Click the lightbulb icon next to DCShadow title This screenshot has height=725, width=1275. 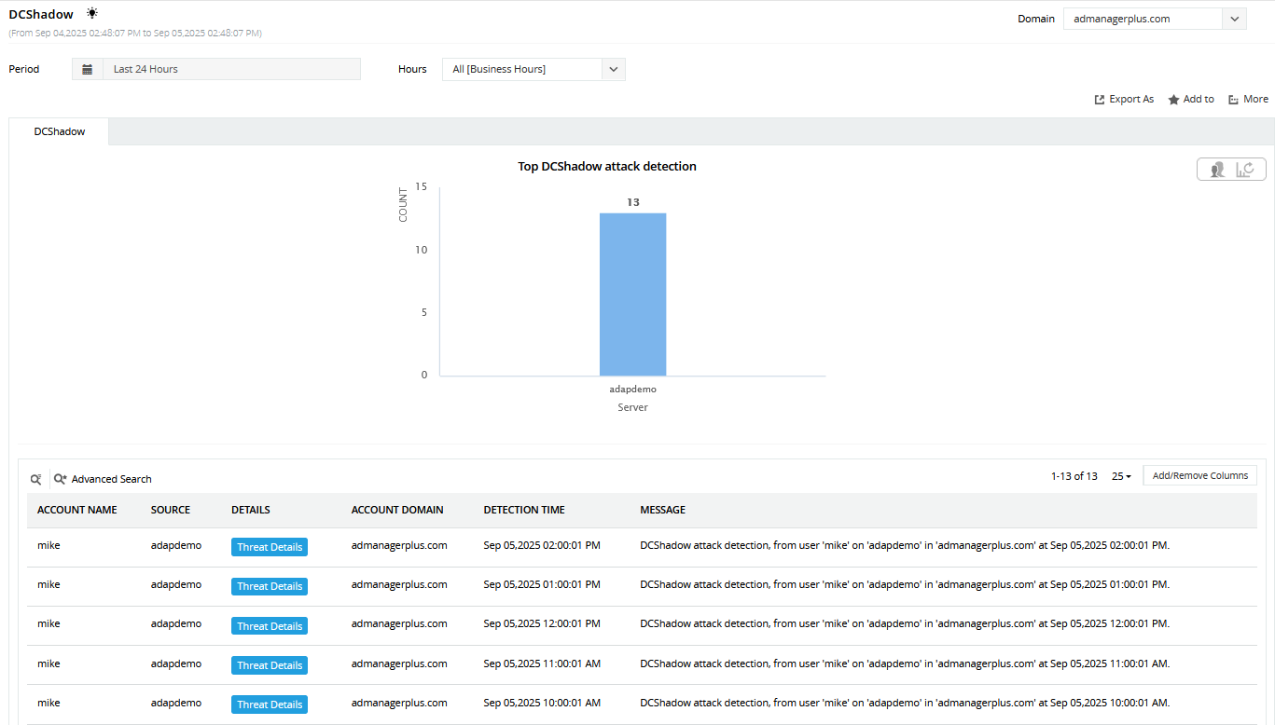91,13
